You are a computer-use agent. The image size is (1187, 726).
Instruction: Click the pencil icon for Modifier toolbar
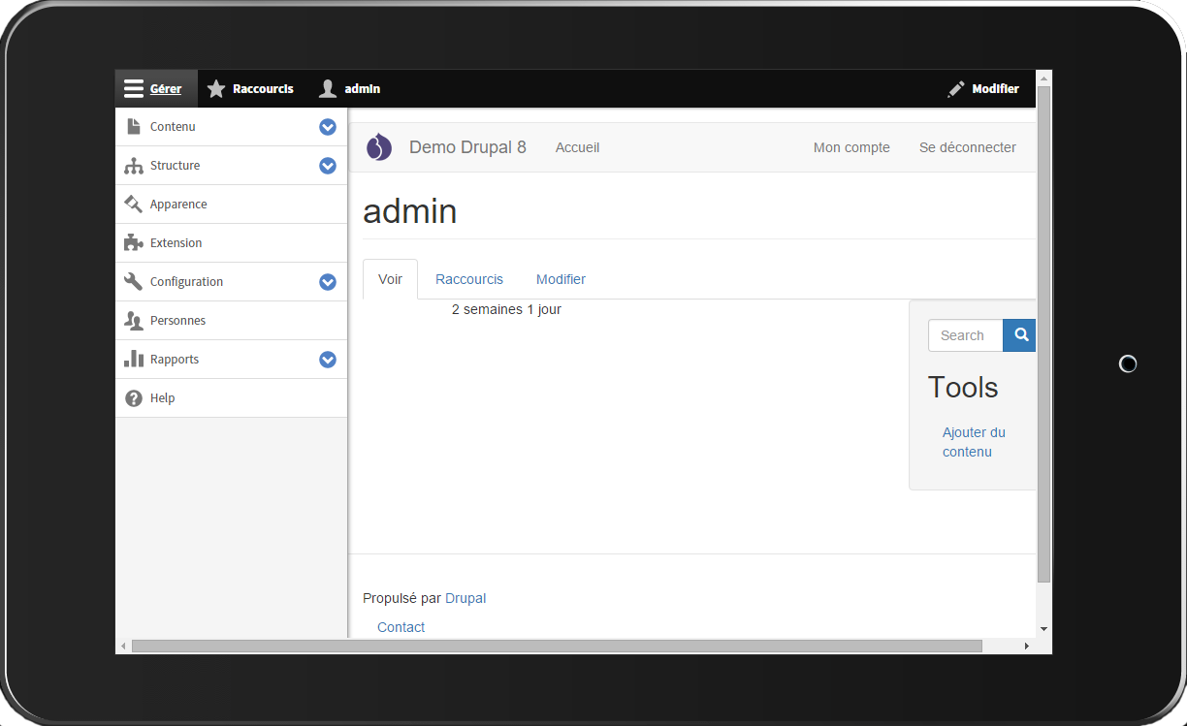(x=956, y=89)
